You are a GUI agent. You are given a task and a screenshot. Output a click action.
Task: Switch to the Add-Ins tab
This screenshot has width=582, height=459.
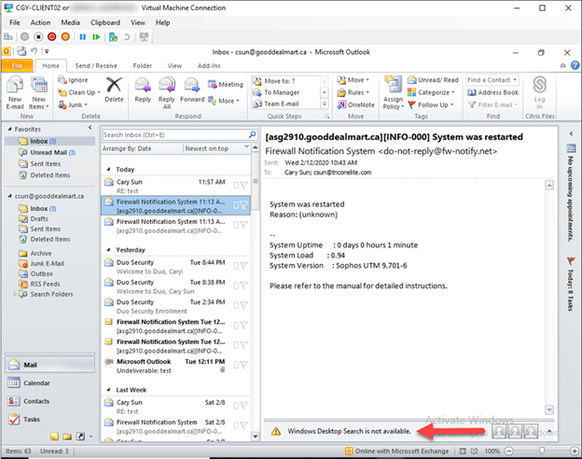tap(209, 65)
